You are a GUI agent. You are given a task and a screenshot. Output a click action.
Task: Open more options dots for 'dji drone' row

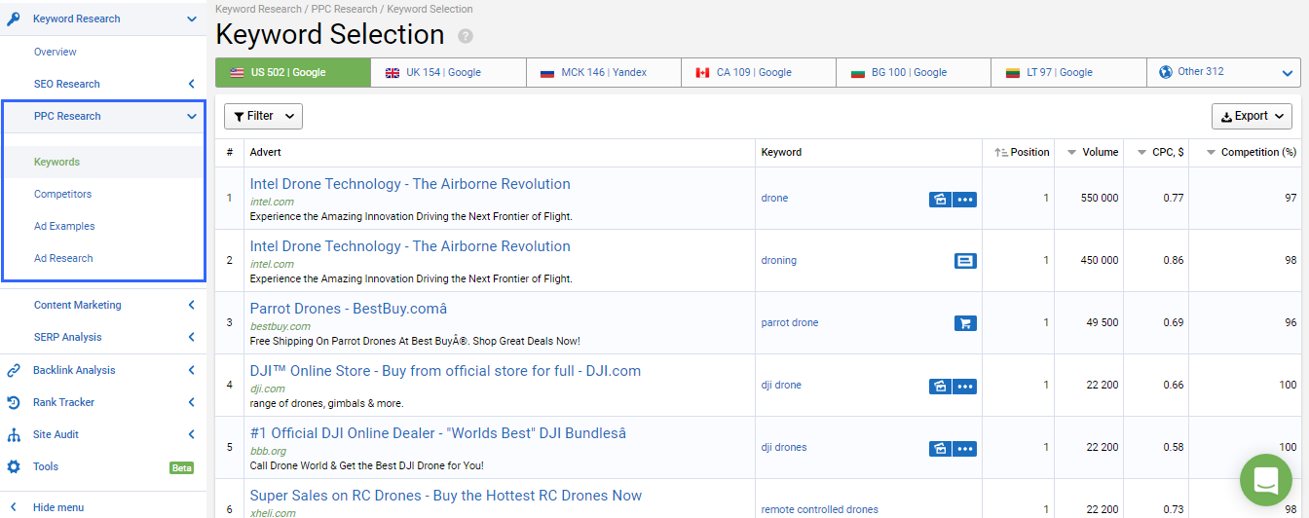[x=965, y=386]
